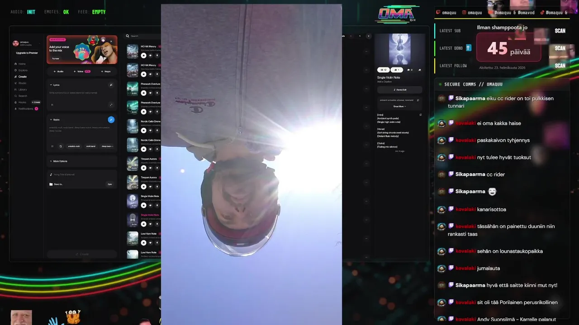Click the shuffle styles icon

[x=61, y=146]
